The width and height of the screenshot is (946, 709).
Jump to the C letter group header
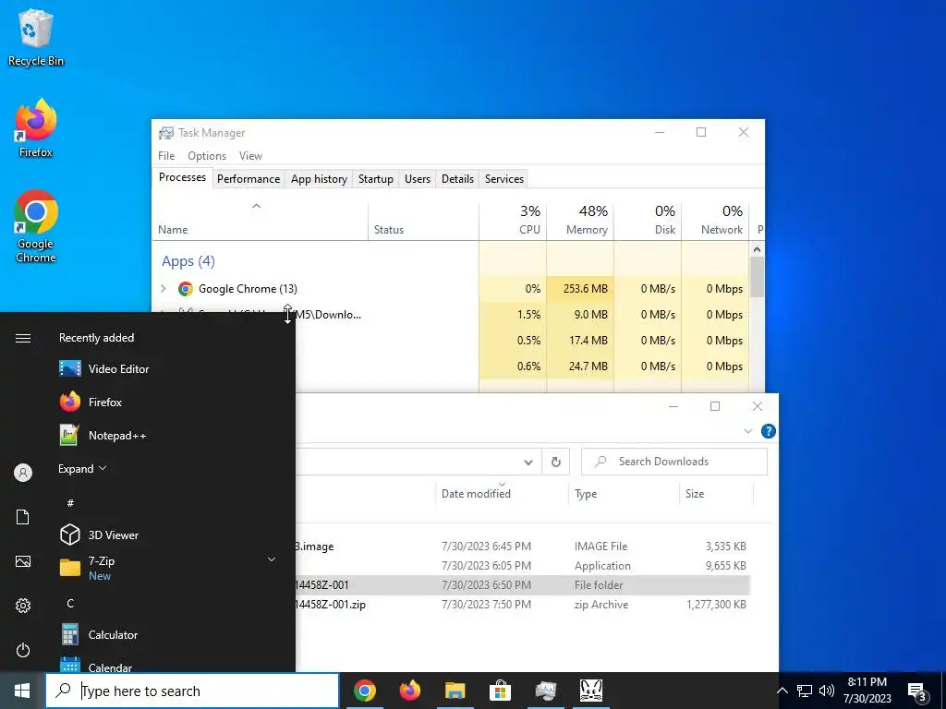pos(70,603)
